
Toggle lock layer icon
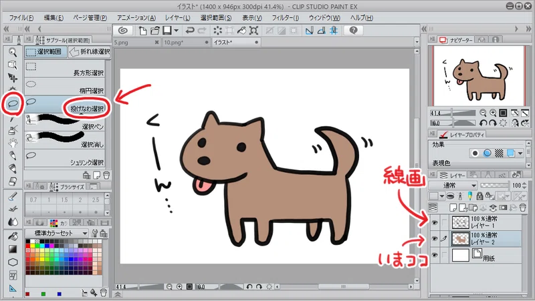(479, 196)
